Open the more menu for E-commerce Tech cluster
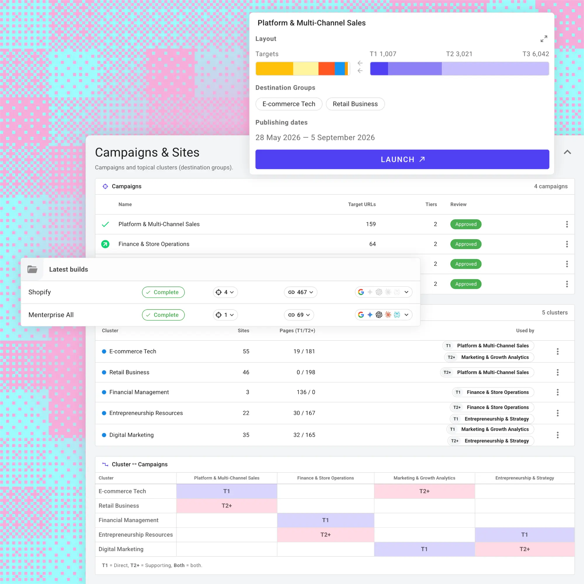This screenshot has height=584, width=584. pos(558,351)
